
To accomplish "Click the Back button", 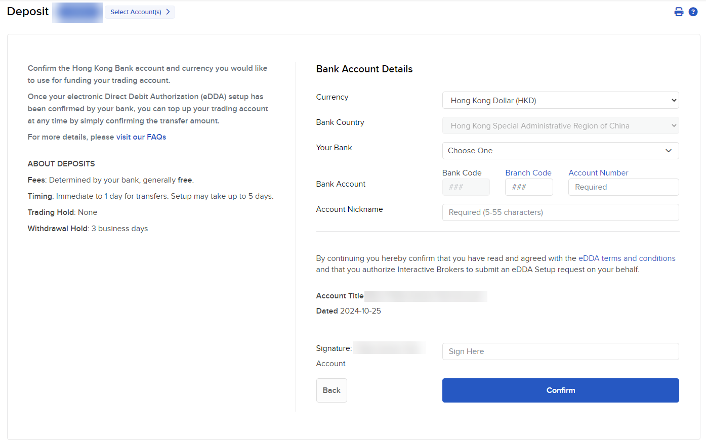I will [331, 390].
